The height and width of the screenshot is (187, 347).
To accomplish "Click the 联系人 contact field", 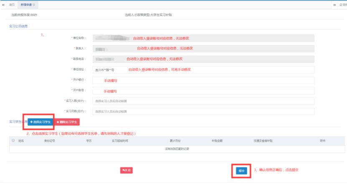I will tap(203, 48).
